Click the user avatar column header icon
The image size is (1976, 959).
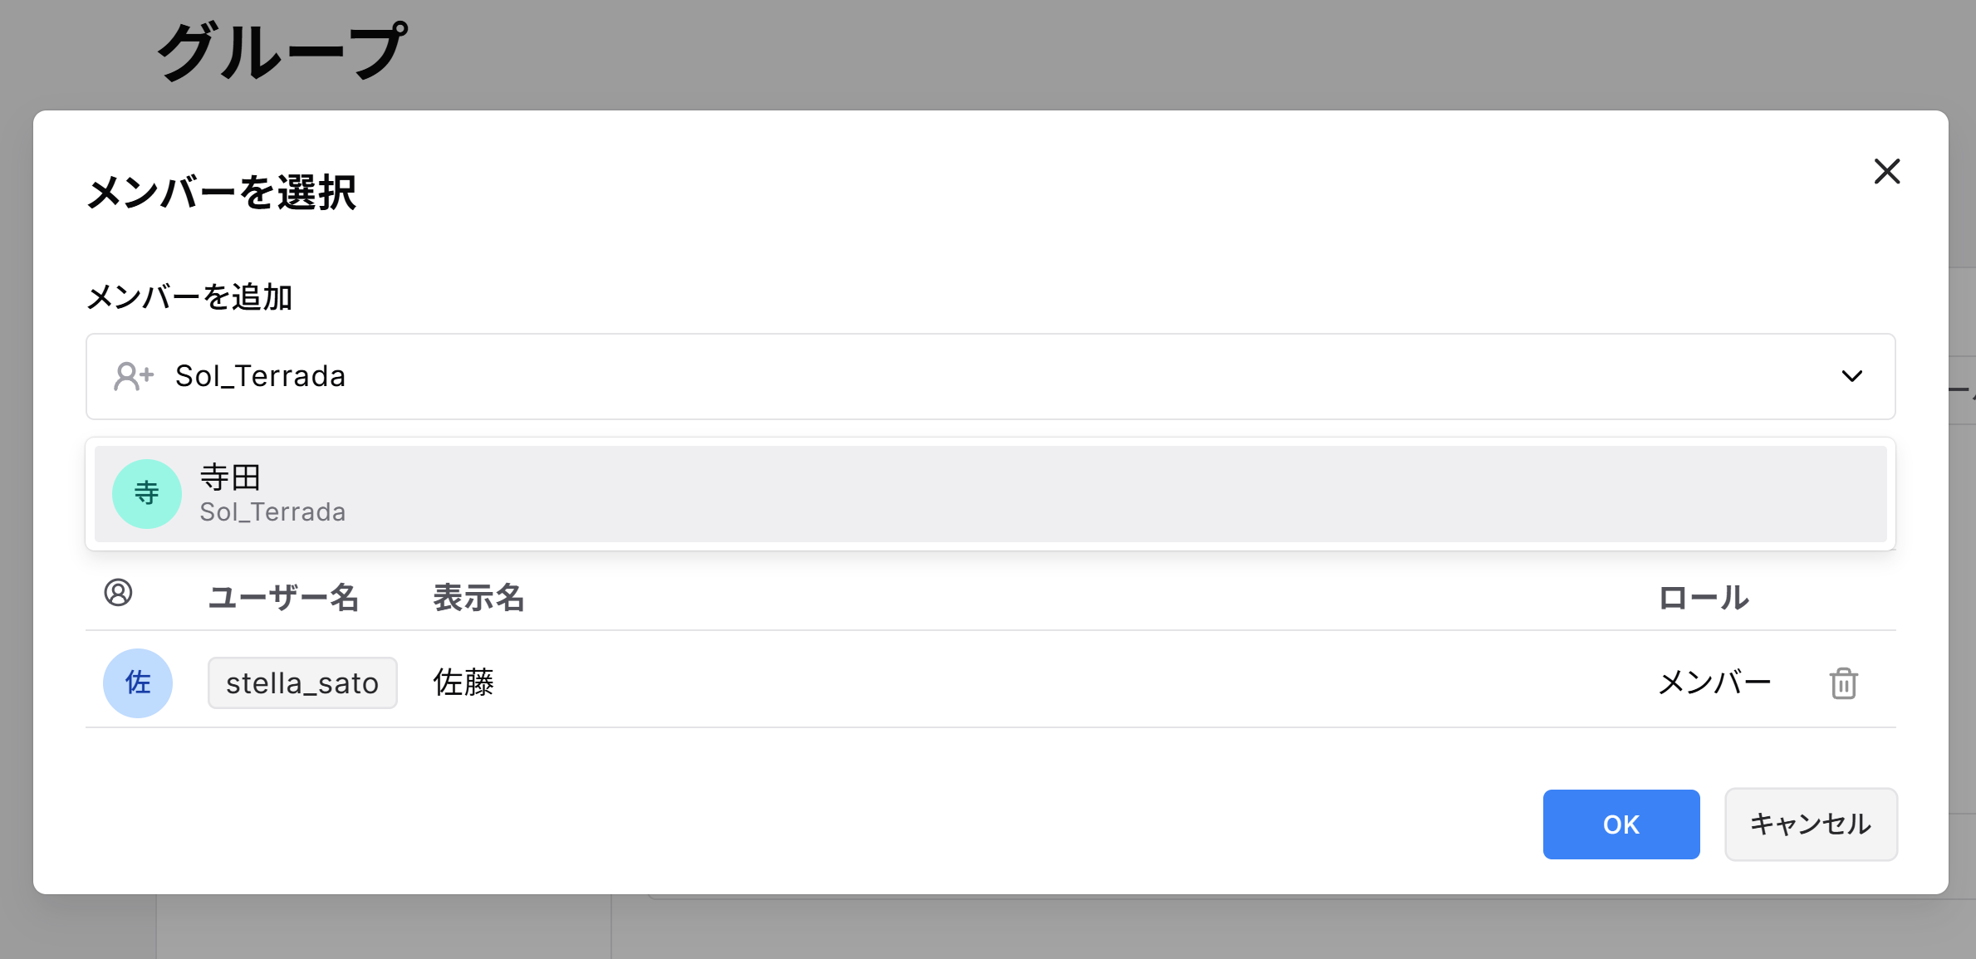point(118,593)
